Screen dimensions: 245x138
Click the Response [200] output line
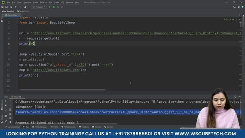pyautogui.click(x=31, y=107)
